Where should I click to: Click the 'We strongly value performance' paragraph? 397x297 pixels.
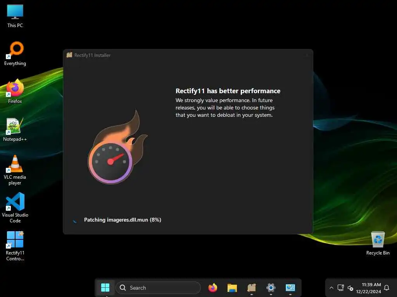tap(225, 108)
